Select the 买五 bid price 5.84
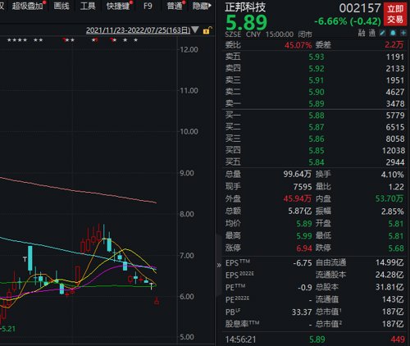This screenshot has width=410, height=346. point(317,162)
